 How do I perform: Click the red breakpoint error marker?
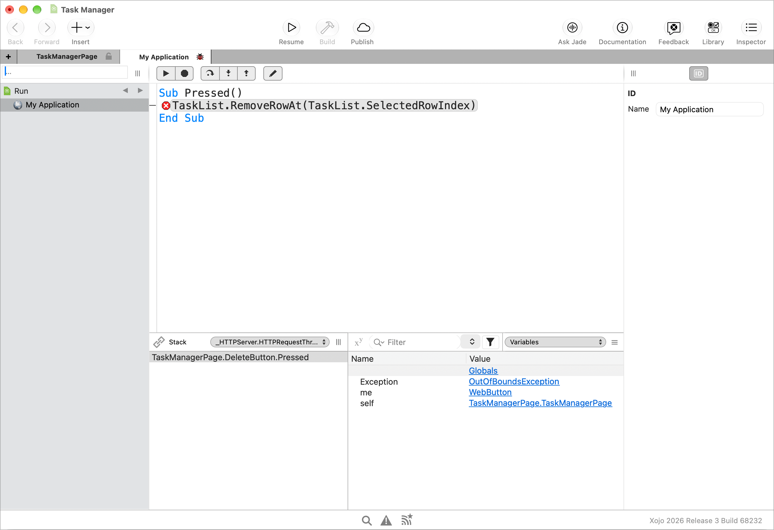(166, 106)
